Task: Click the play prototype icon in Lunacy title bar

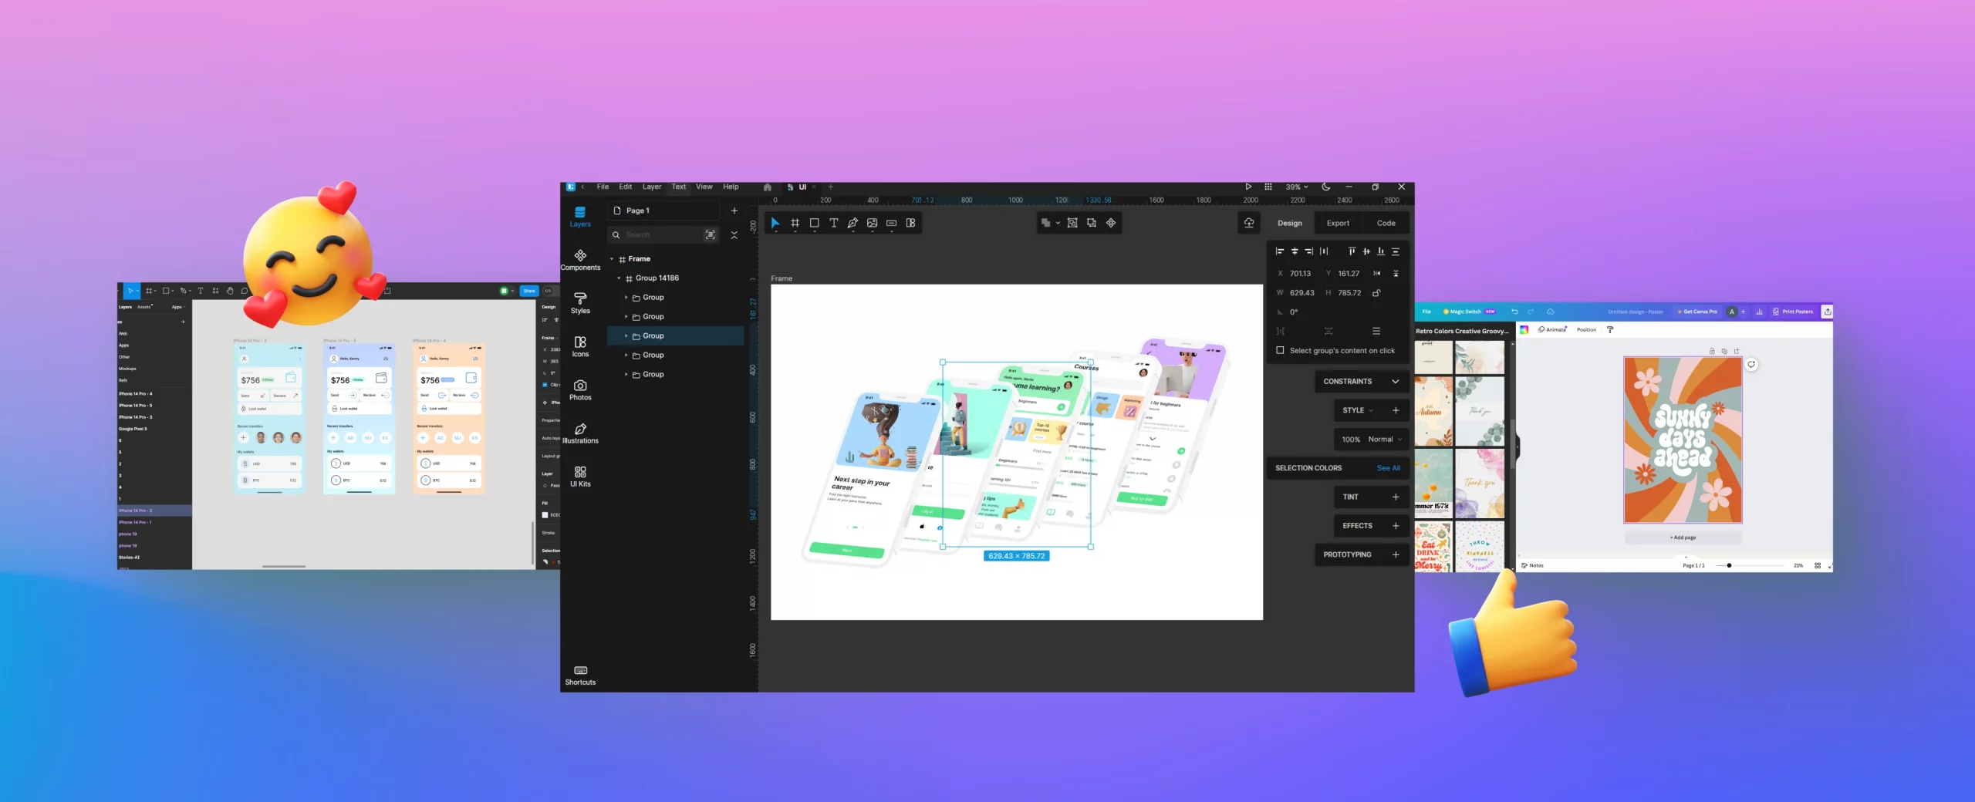Action: [1248, 187]
